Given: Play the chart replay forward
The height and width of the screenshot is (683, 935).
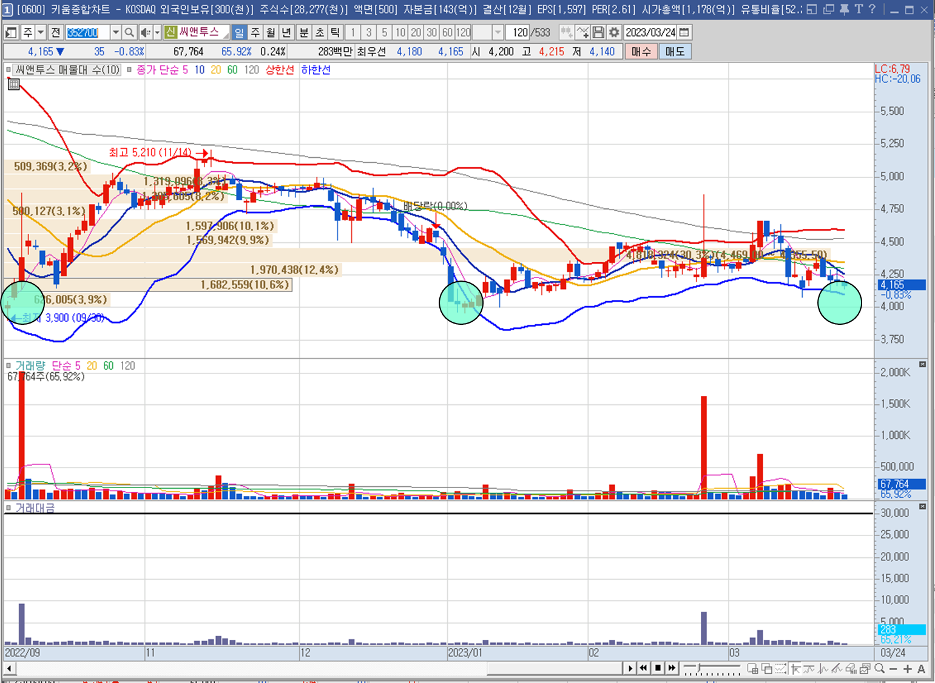Looking at the screenshot, I should point(630,668).
